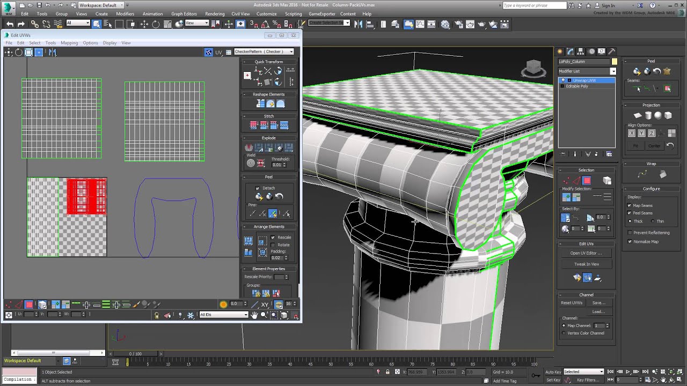This screenshot has height=386, width=687.
Task: Click the Reset UVWs button
Action: click(572, 303)
